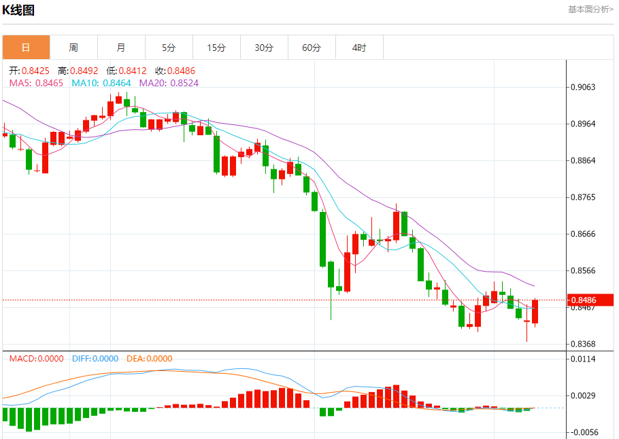
Task: Switch to the 周 weekly tab
Action: tap(74, 48)
